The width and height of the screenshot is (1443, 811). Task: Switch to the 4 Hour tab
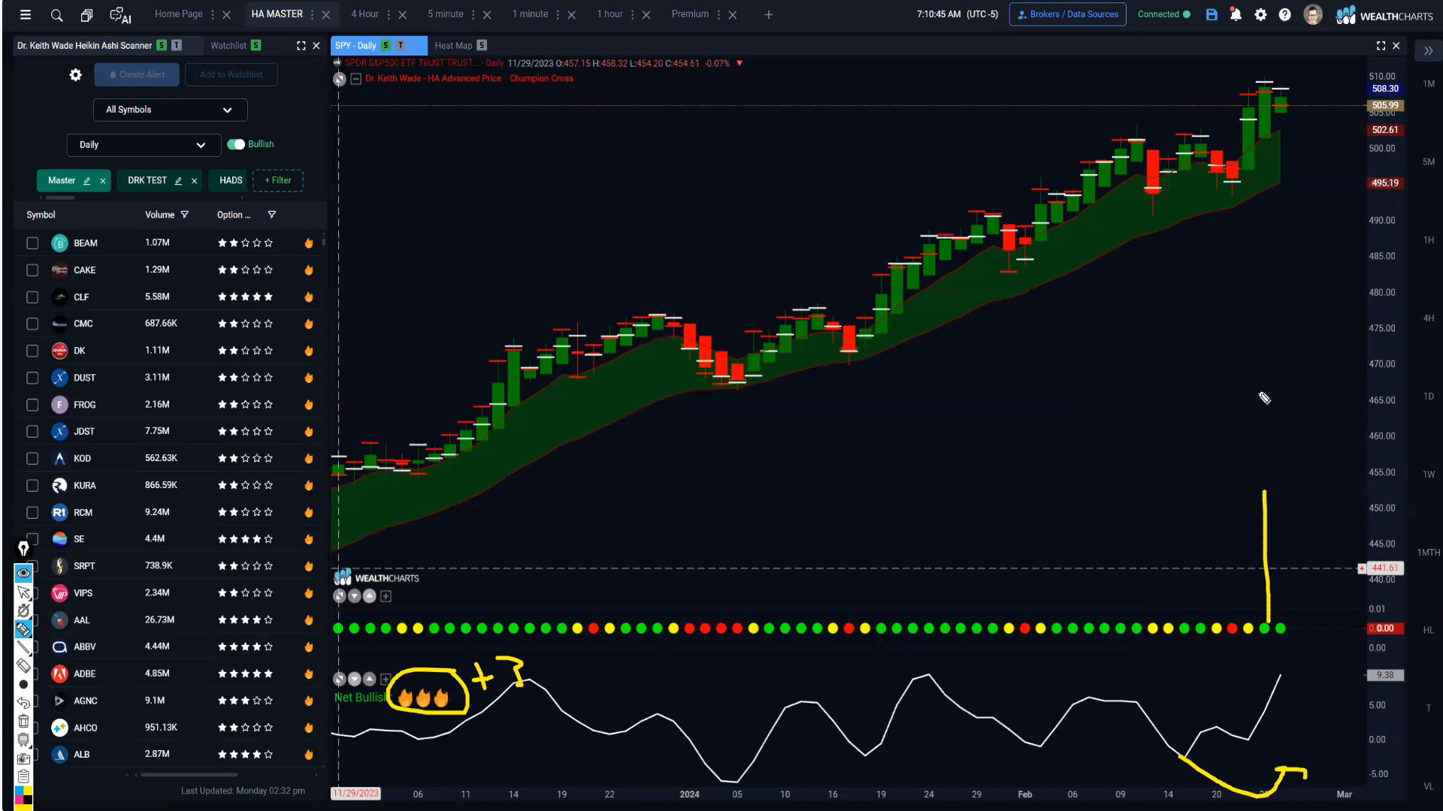[x=365, y=14]
